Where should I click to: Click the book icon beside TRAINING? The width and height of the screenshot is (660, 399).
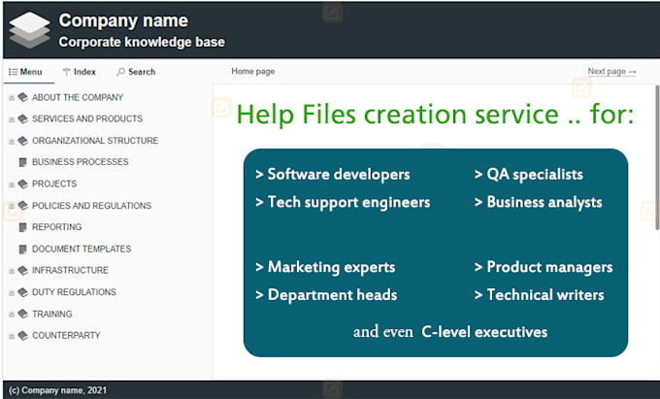pyautogui.click(x=22, y=314)
